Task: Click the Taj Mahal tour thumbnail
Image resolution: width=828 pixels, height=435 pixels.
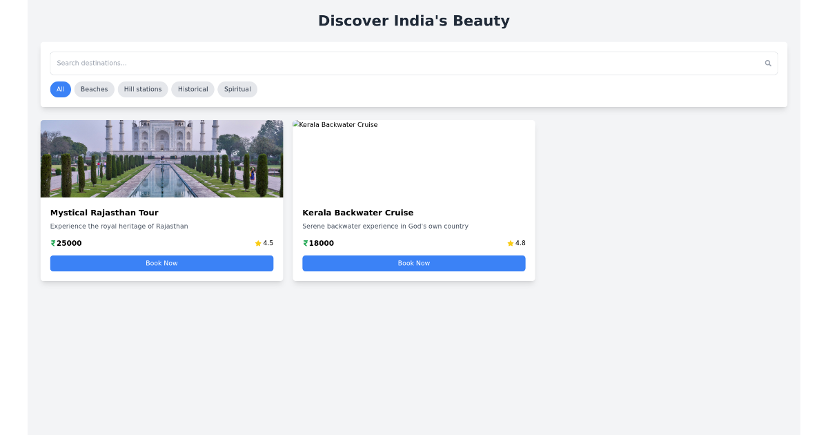Action: [161, 158]
